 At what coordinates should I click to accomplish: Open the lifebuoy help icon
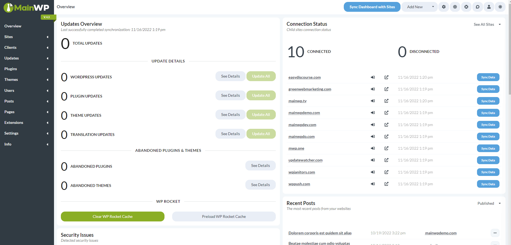point(466,7)
